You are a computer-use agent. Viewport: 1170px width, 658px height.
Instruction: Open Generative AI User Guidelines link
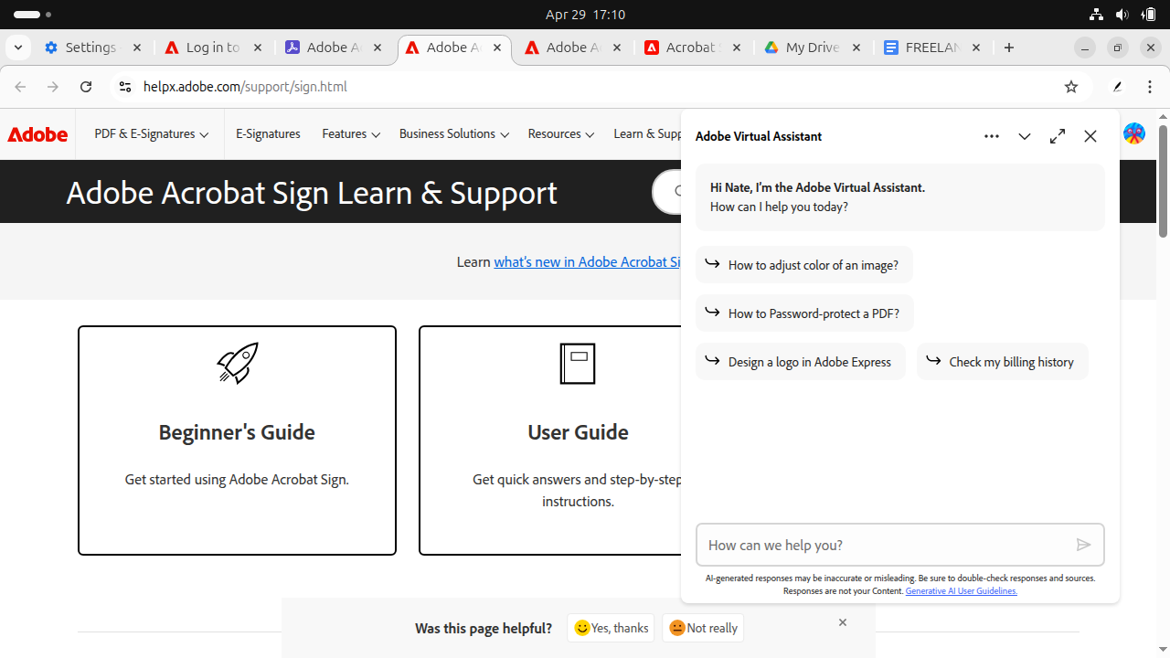(x=962, y=591)
